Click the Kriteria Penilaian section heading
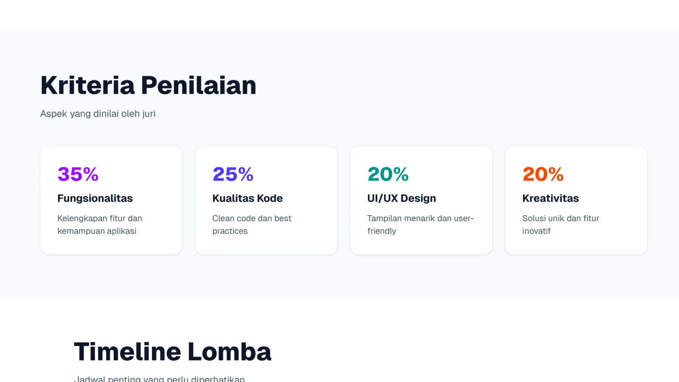This screenshot has height=382, width=679. [x=148, y=85]
